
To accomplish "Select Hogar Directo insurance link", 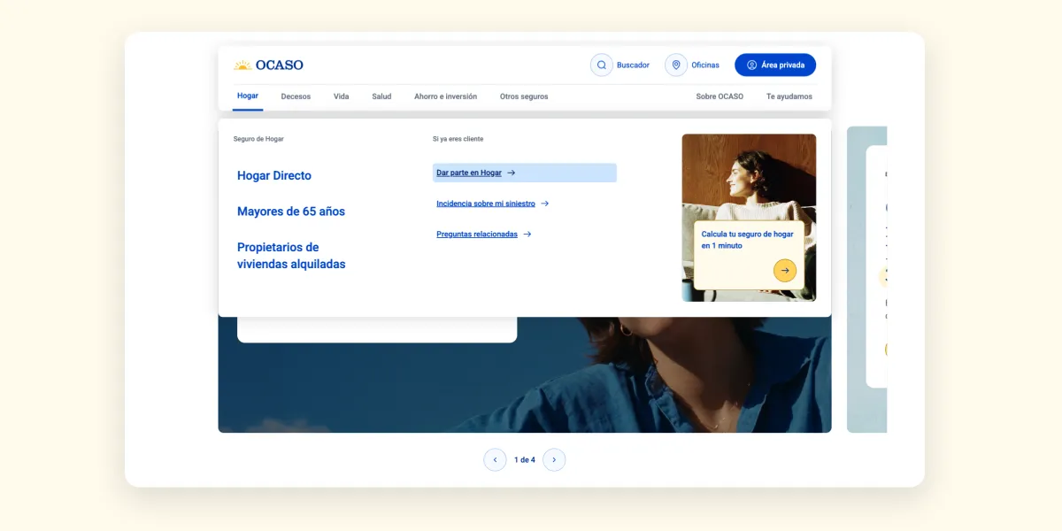I will click(x=274, y=175).
